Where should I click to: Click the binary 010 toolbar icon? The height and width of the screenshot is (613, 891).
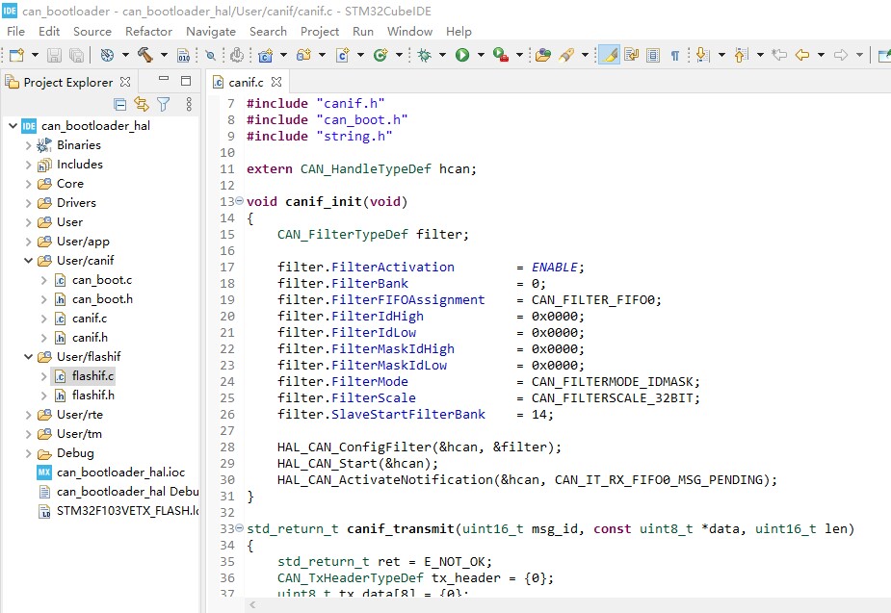(x=183, y=55)
